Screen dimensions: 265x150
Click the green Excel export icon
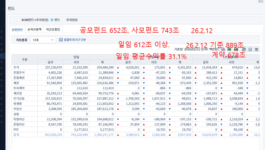coord(230,49)
